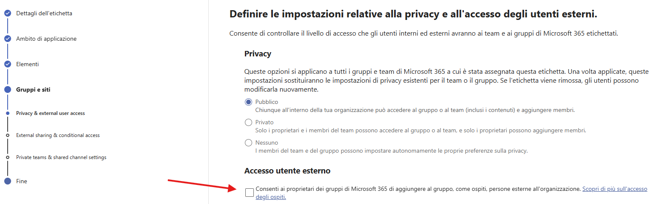Click the checkmark icon beside Ambito di applicazione

tap(8, 39)
